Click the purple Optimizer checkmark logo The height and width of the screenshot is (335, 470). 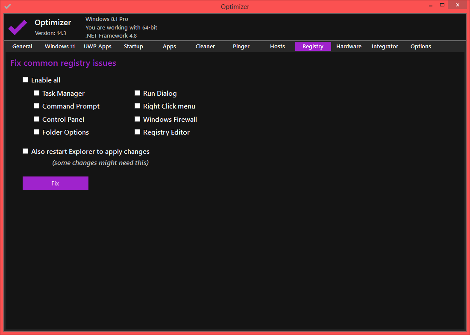(x=18, y=27)
